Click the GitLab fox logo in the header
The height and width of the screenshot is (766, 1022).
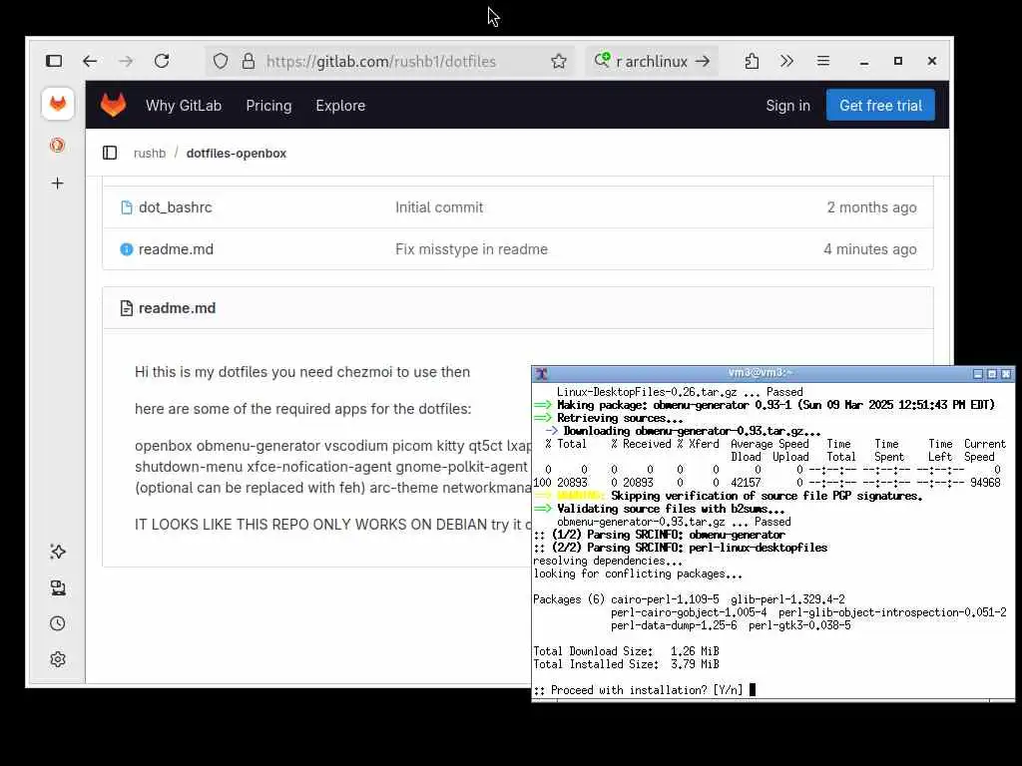coord(114,105)
